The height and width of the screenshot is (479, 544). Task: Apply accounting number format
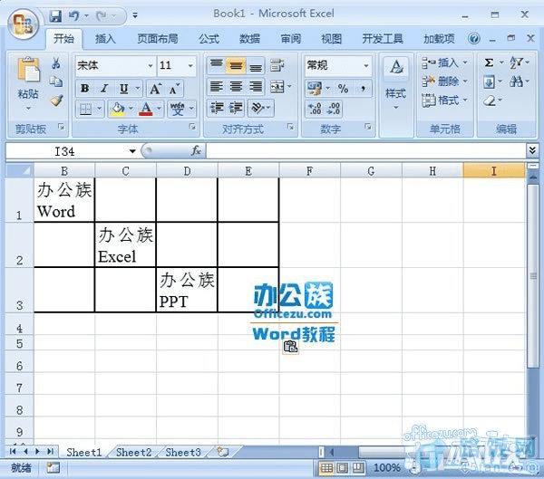pyautogui.click(x=315, y=89)
